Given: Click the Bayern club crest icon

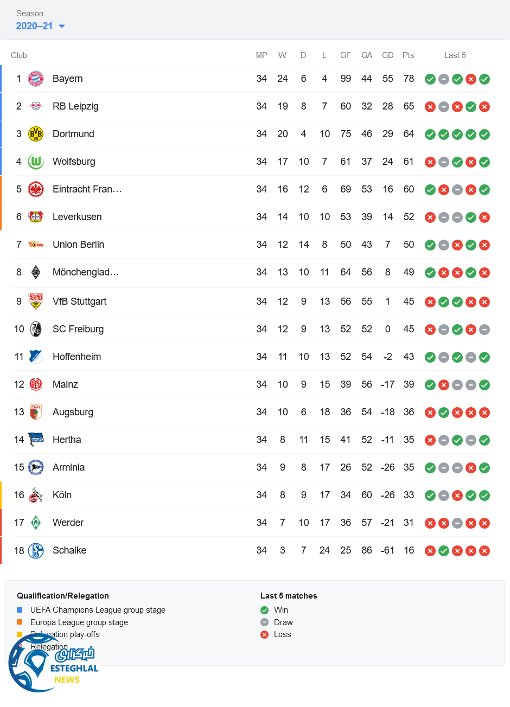Looking at the screenshot, I should [x=36, y=79].
